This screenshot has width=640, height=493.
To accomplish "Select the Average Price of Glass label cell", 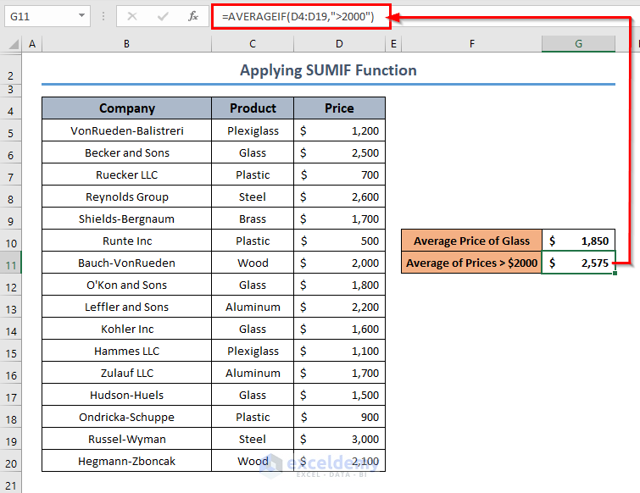I will tap(471, 241).
